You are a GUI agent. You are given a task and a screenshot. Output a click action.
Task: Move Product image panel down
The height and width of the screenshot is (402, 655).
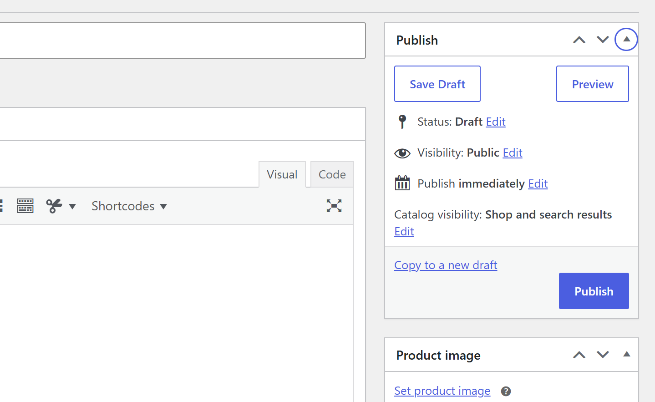click(603, 355)
